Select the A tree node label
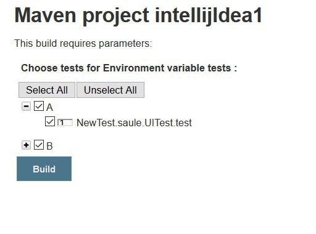316x234 pixels. (x=49, y=107)
